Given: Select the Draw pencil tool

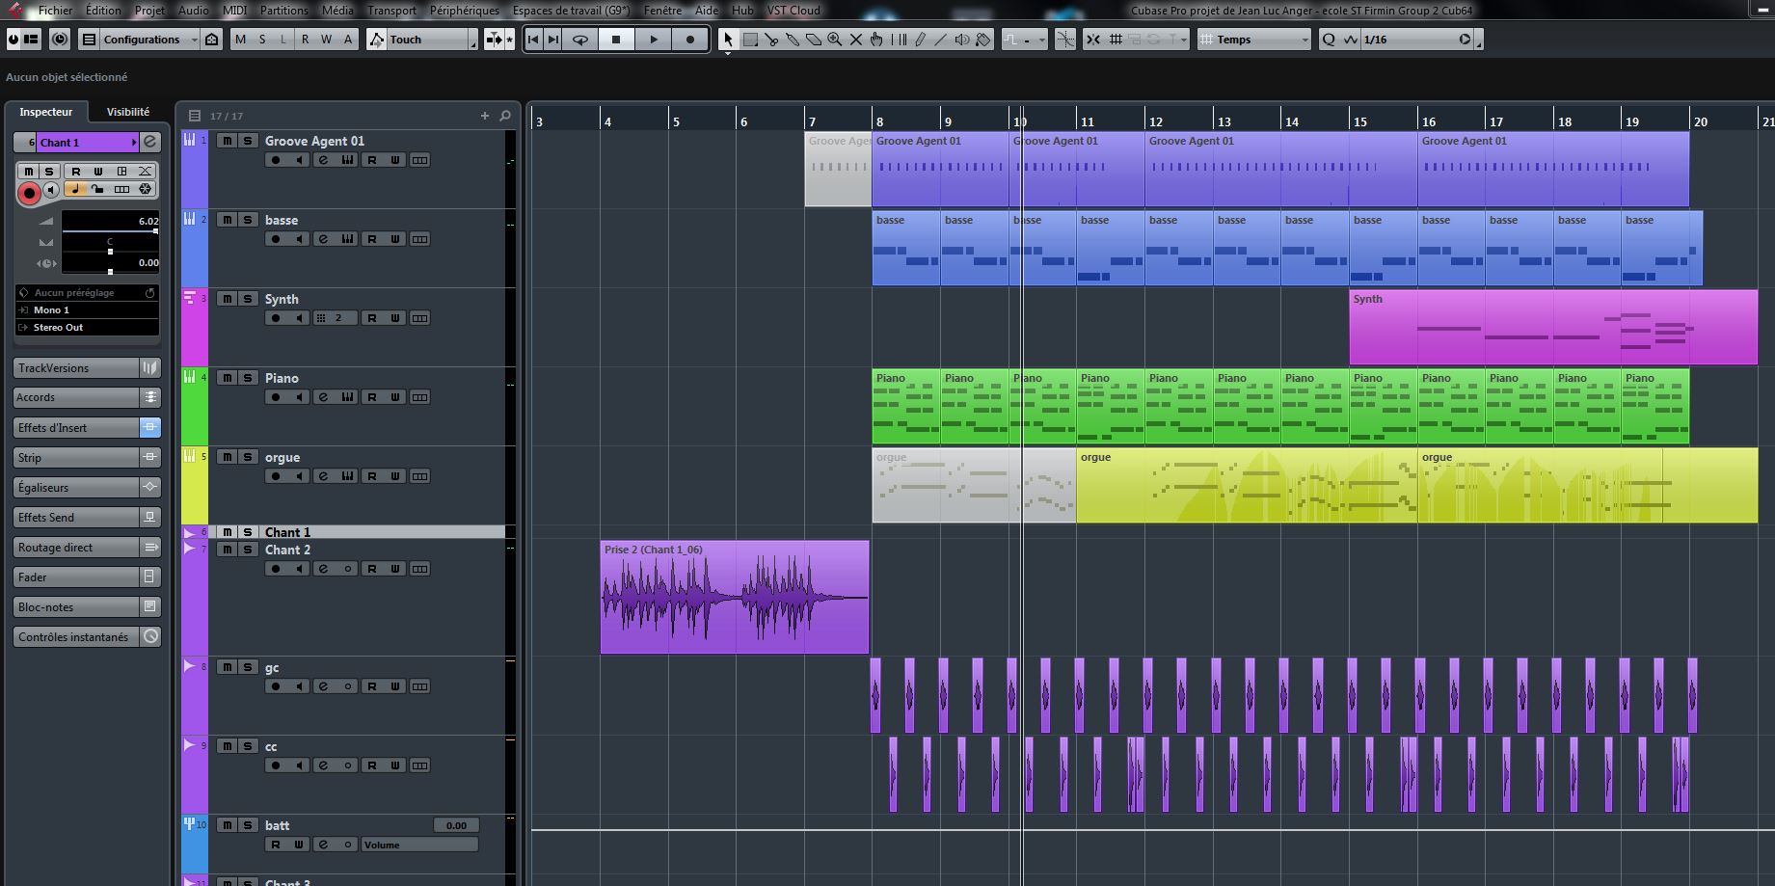Looking at the screenshot, I should click(x=920, y=40).
